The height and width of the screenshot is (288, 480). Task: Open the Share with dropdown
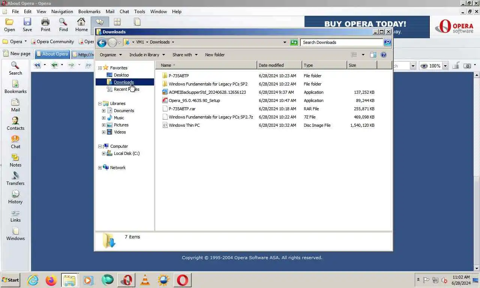(184, 55)
